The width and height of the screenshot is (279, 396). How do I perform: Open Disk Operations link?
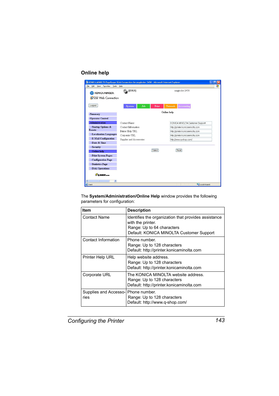pyautogui.click(x=103, y=169)
